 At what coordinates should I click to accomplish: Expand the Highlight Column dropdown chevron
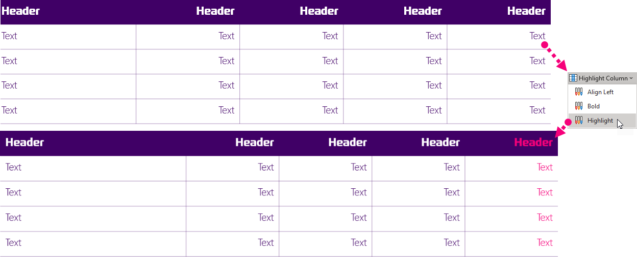tap(631, 78)
